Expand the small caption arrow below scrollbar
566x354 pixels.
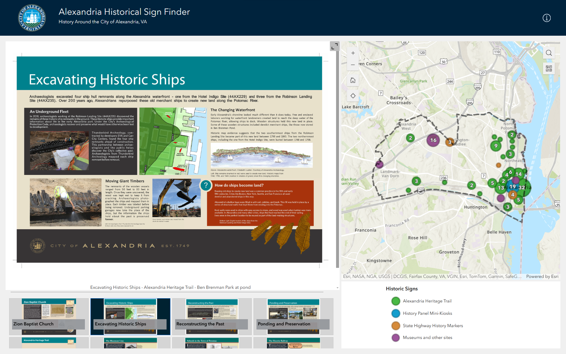click(x=337, y=288)
